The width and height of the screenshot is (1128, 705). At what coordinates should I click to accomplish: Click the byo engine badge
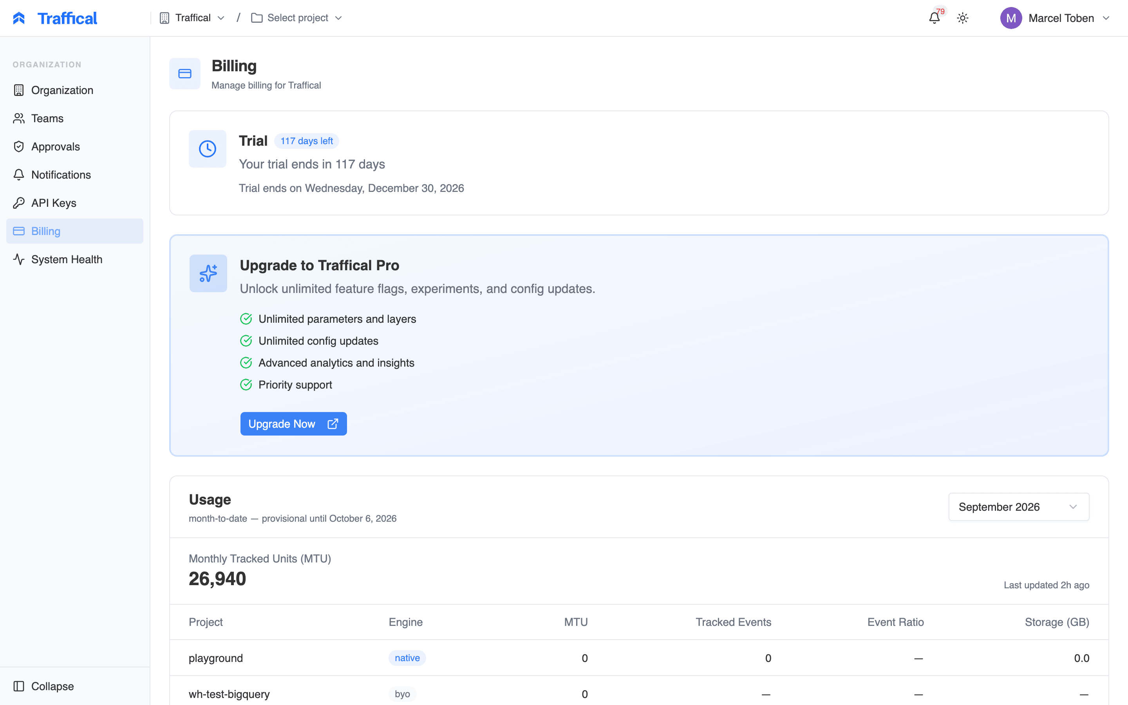pos(402,694)
